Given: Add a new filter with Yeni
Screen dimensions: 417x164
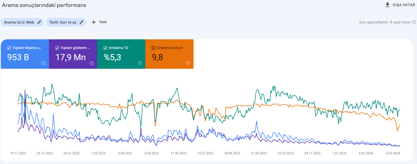Looking at the screenshot, I should (99, 22).
